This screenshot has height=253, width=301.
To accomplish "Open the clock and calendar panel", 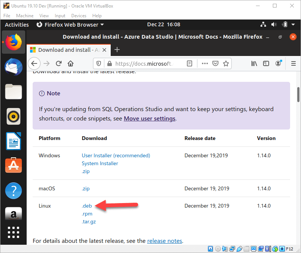I will [164, 24].
